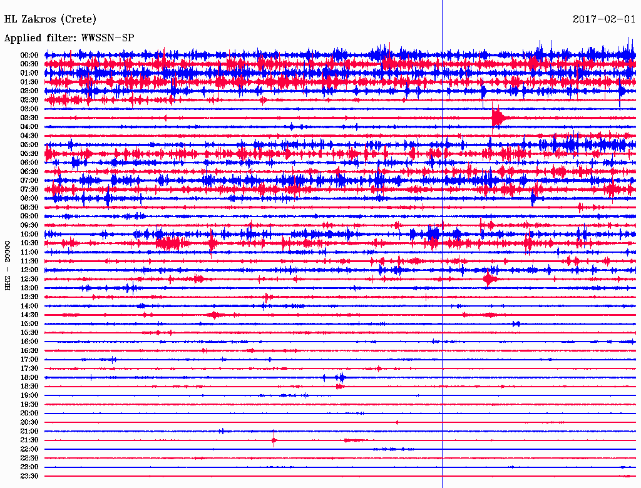Image resolution: width=641 pixels, height=488 pixels.
Task: Select the 10:30 time label
Action: (29, 243)
